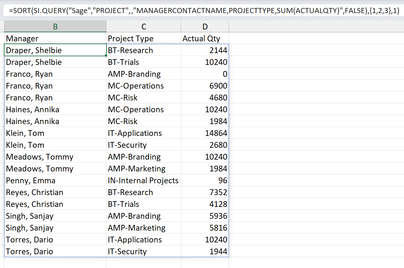Select the 0 quantity cell
Image resolution: width=404 pixels, height=268 pixels.
tap(205, 74)
